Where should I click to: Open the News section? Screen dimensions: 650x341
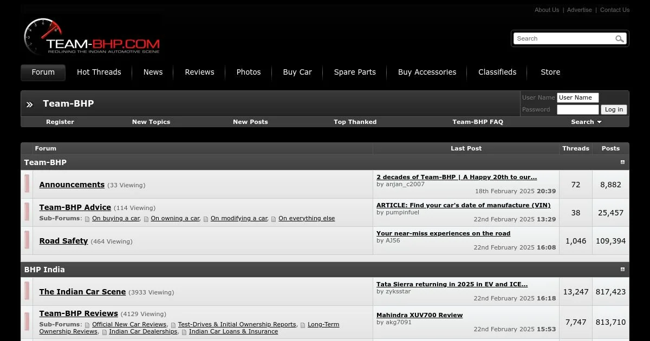click(x=153, y=73)
